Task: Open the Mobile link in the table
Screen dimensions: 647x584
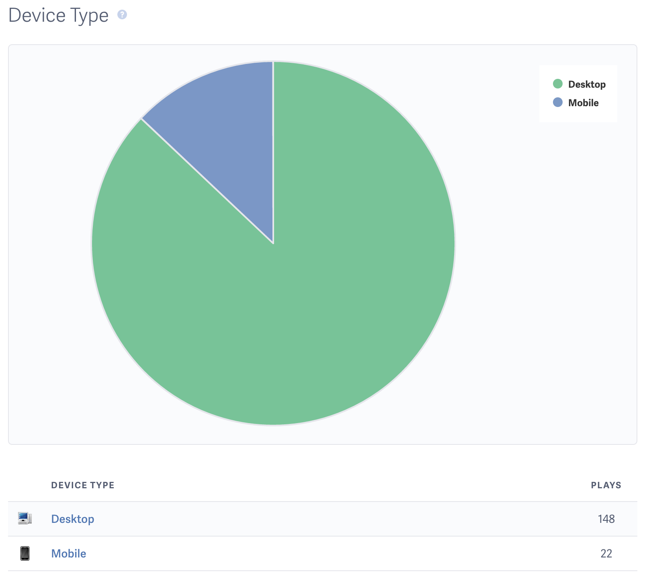Action: point(69,553)
